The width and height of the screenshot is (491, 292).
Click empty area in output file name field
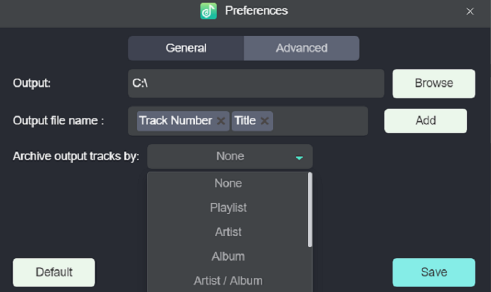319,121
